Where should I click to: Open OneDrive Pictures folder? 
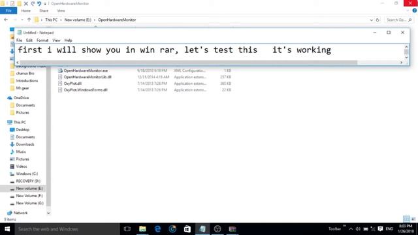(x=22, y=113)
